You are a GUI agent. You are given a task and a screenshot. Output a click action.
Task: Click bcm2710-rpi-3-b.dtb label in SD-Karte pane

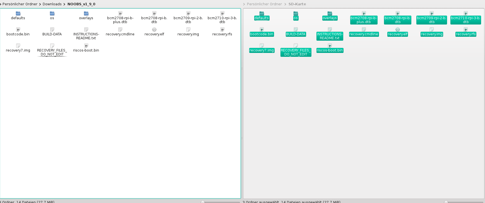coord(466,20)
